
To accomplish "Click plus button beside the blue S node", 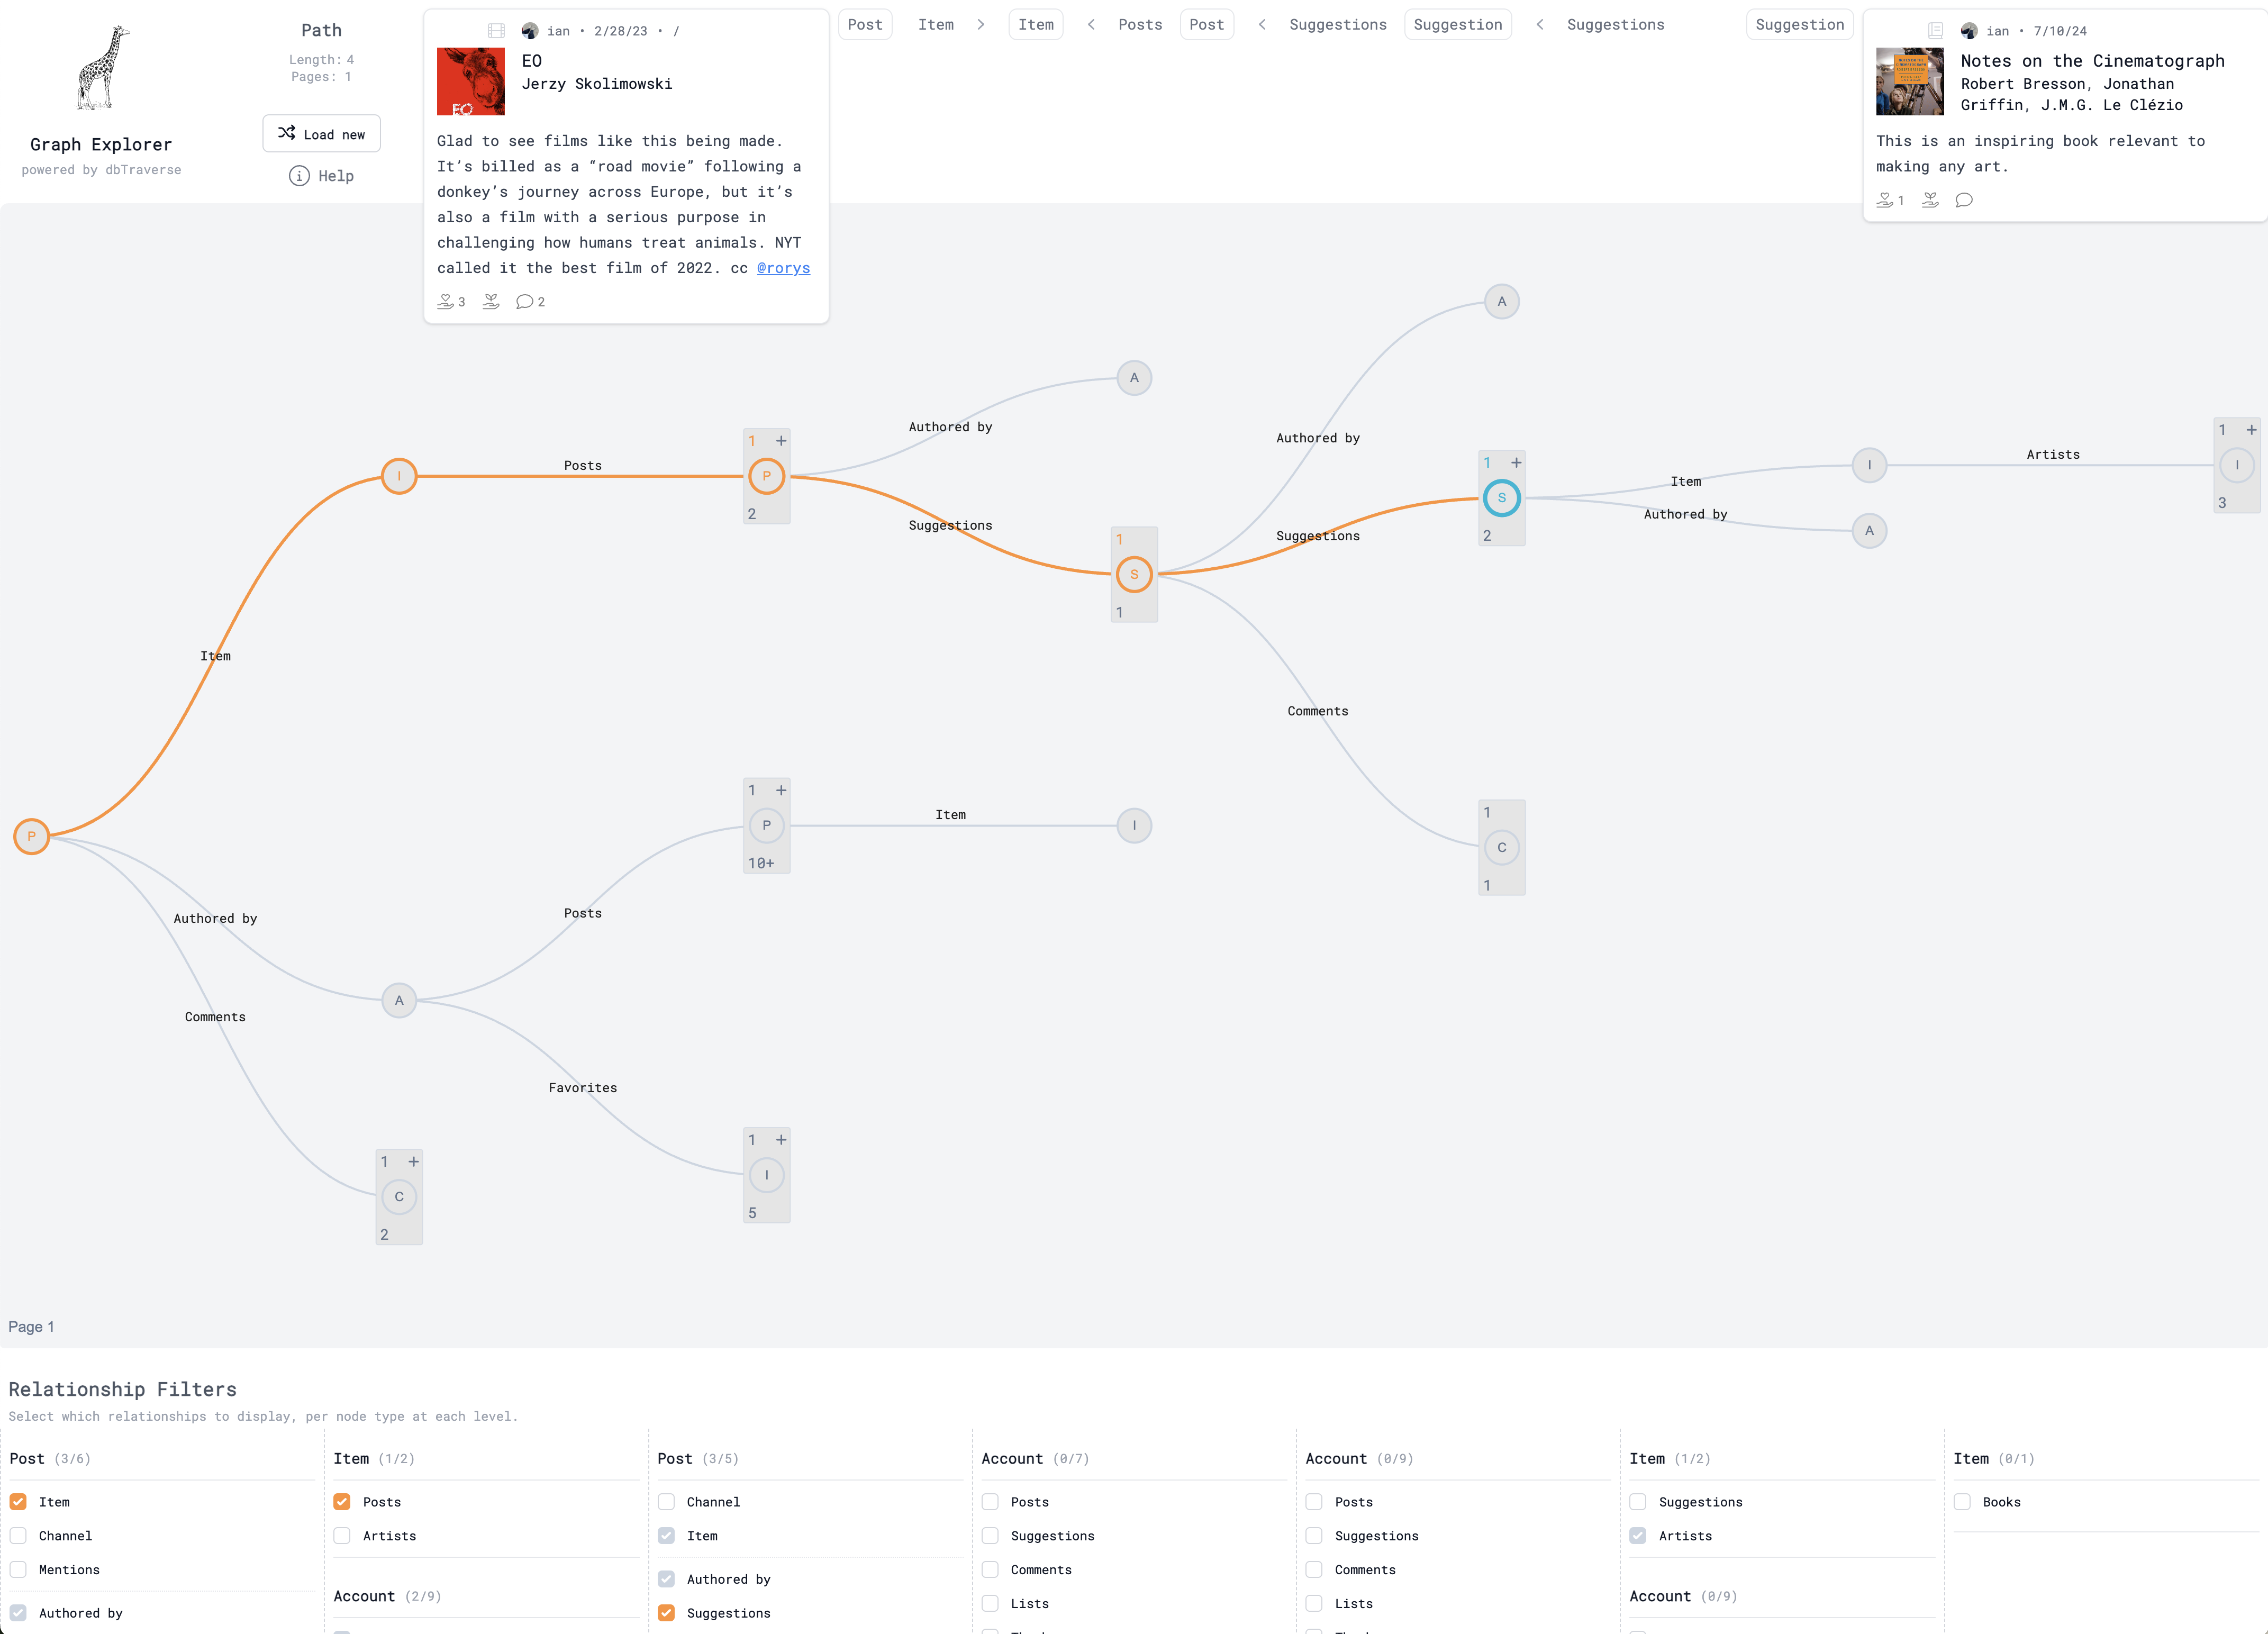I will tap(1516, 463).
